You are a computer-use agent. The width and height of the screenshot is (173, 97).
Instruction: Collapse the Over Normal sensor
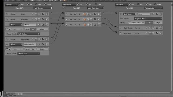(x=7, y=44)
